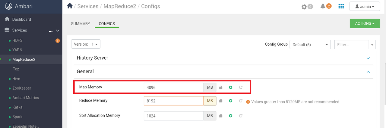Collapse the Services sidebar chevron
The height and width of the screenshot is (128, 386).
point(58,30)
